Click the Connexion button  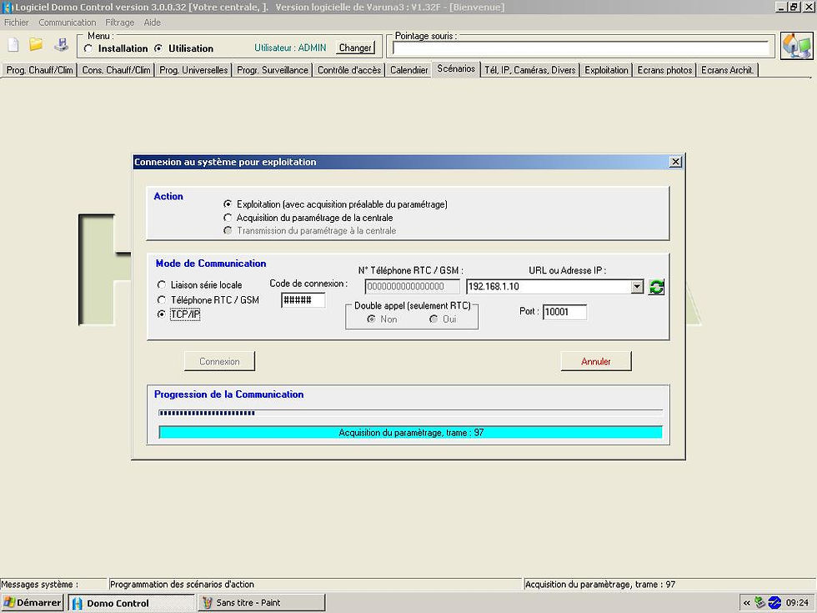(x=219, y=361)
